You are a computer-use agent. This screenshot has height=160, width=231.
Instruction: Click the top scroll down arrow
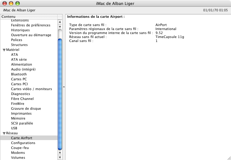[60, 27]
